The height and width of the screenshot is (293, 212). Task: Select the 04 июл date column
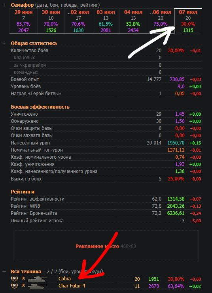click(133, 21)
